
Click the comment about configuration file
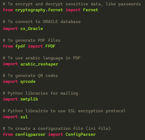pos(57,129)
